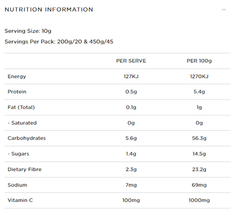Click the 56.3g carbohydrates value

tap(199, 138)
